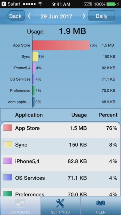Select the OS Services table row

coord(60,179)
